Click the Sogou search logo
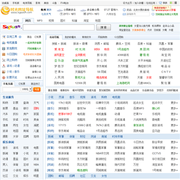 click(12, 27)
